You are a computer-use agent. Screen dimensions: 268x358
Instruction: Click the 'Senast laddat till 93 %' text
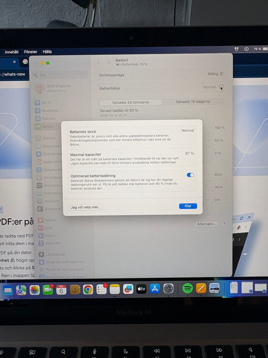point(119,110)
